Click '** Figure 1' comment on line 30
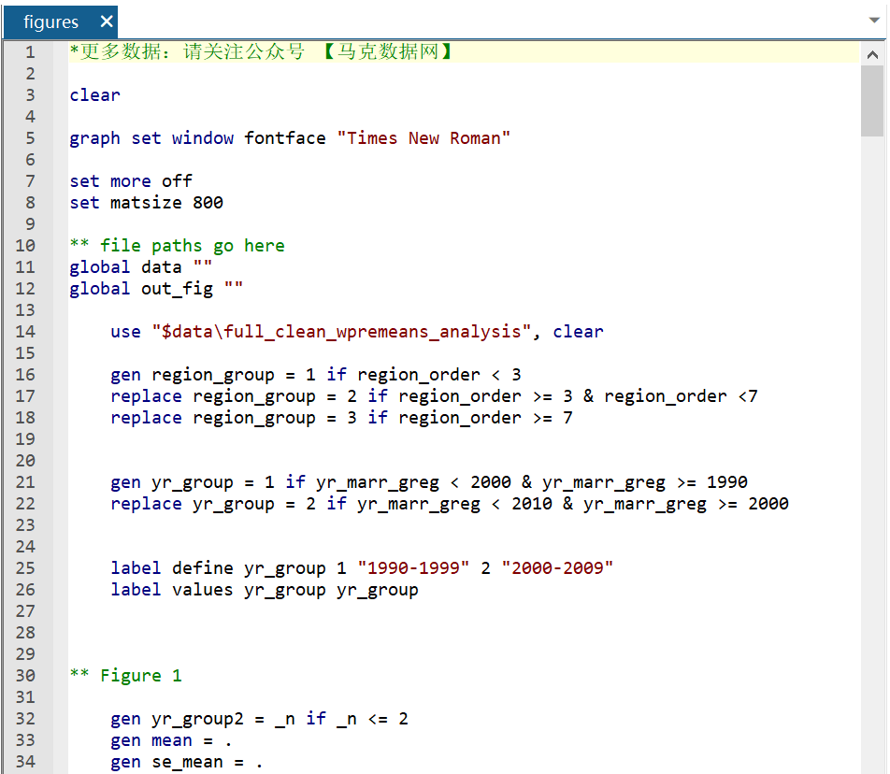This screenshot has height=774, width=890. tap(125, 675)
